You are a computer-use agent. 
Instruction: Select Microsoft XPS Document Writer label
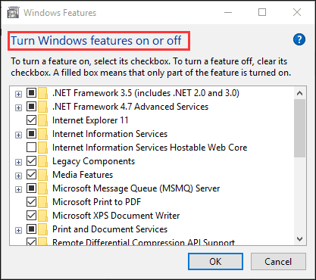pos(116,216)
